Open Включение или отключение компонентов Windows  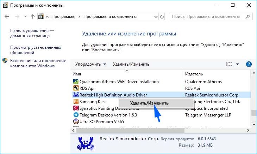pos(38,63)
